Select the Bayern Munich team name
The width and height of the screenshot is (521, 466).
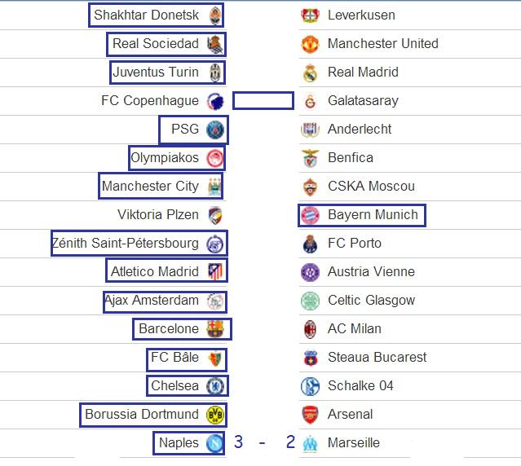(373, 215)
